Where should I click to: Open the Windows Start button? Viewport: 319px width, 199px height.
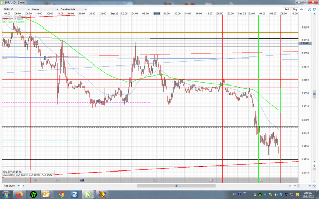6,195
